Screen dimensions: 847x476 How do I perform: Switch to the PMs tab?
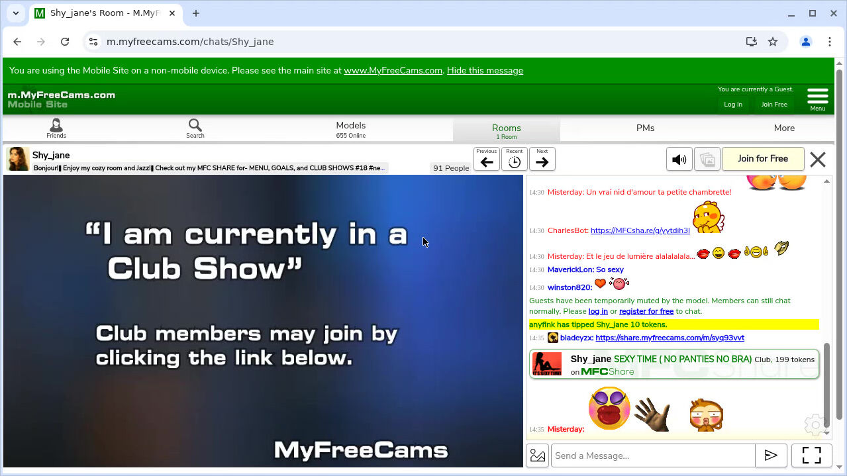(645, 128)
